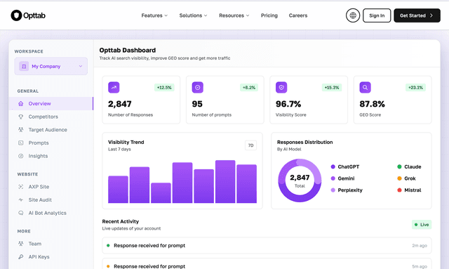Click the Gemini legend dot

(x=333, y=178)
